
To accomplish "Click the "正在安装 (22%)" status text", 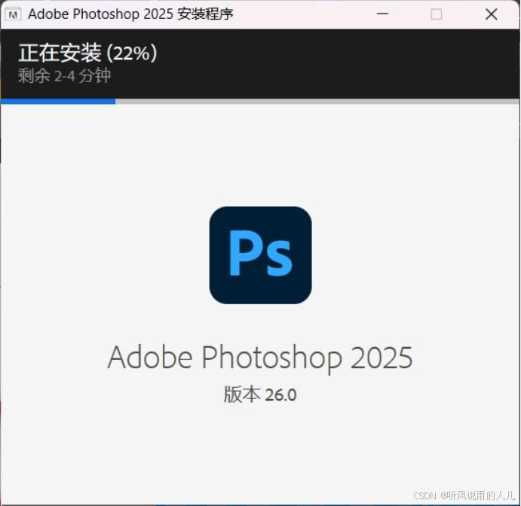I will tap(87, 53).
